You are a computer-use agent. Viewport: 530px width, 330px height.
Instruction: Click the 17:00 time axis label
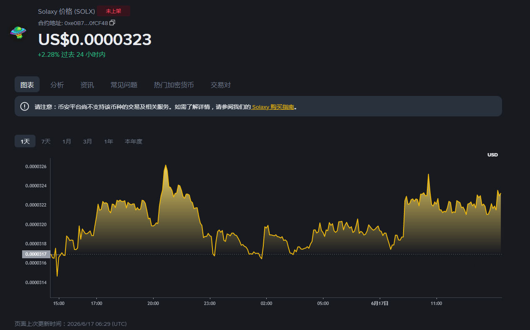click(96, 303)
